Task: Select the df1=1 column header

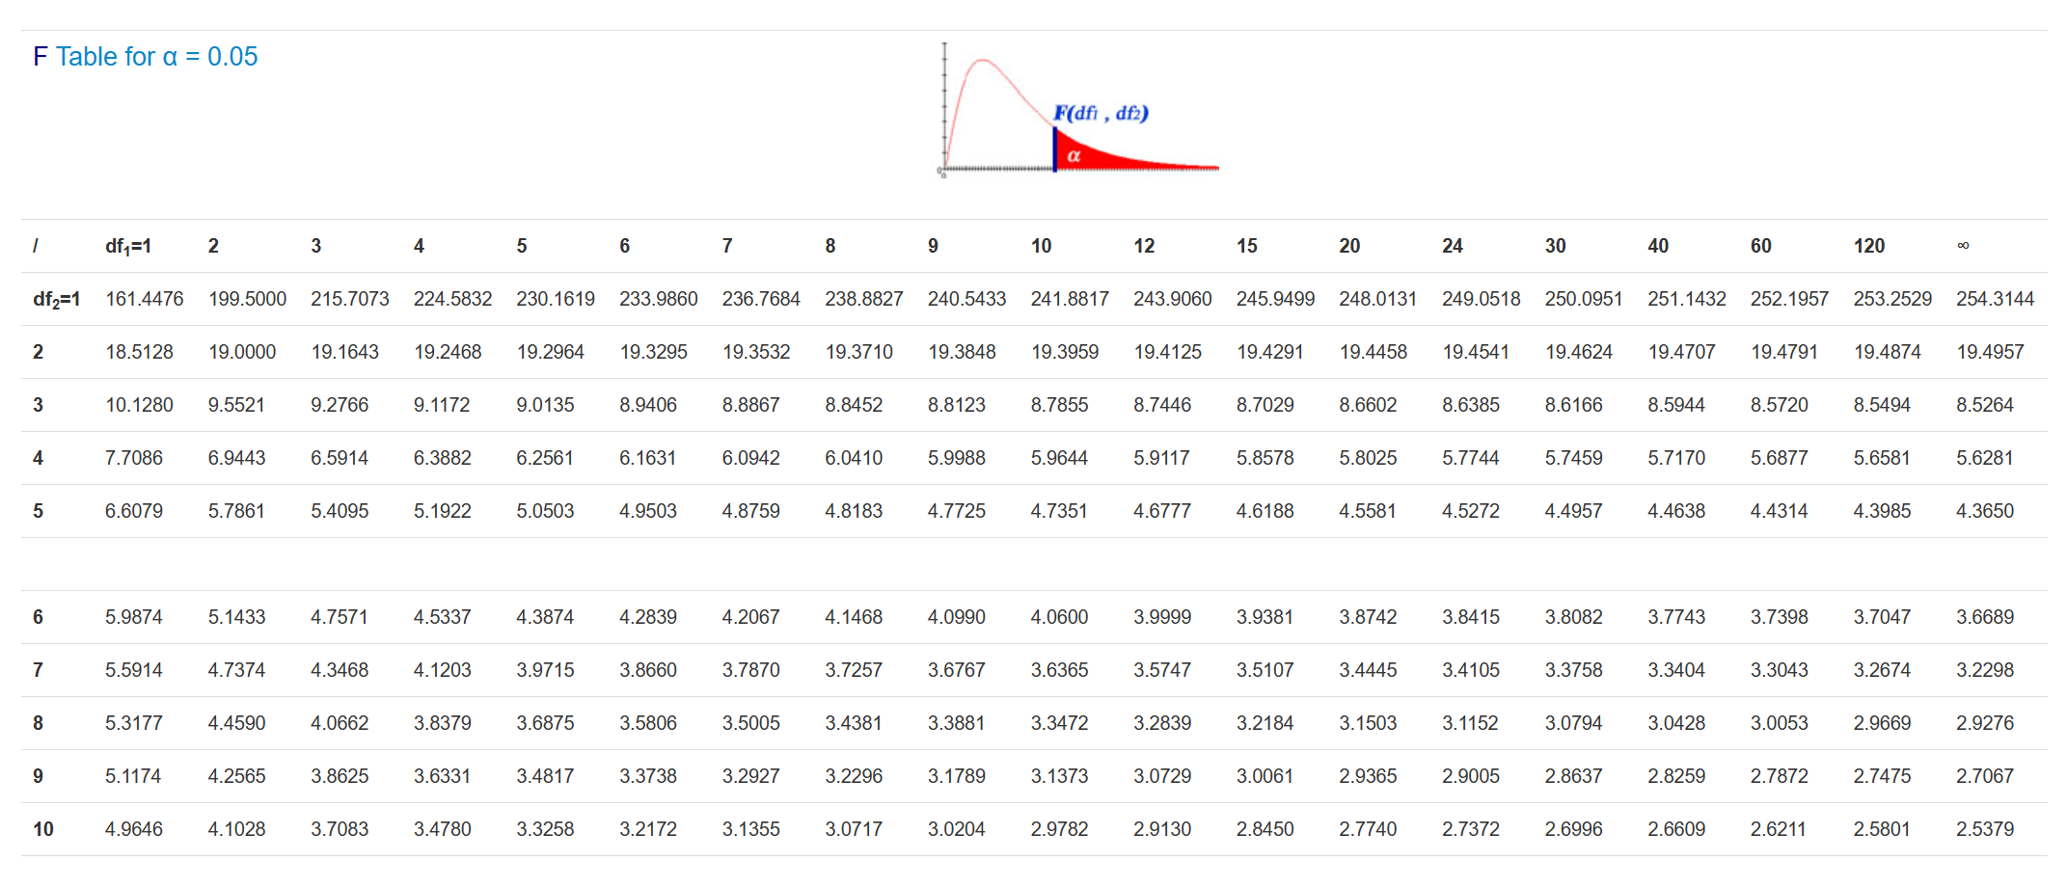Action: [x=128, y=246]
